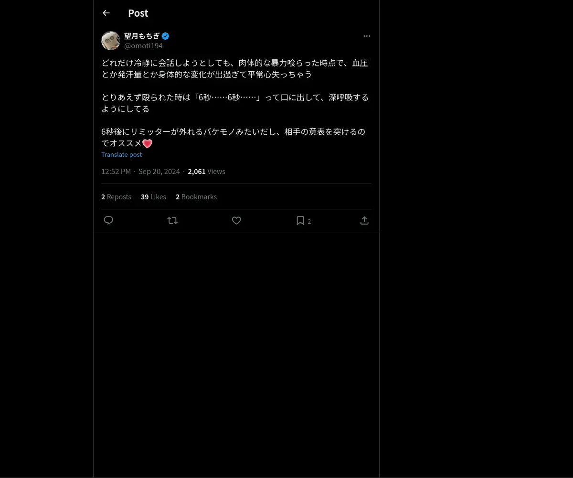The width and height of the screenshot is (573, 478).
Task: Open the repost arrows menu
Action: click(172, 220)
